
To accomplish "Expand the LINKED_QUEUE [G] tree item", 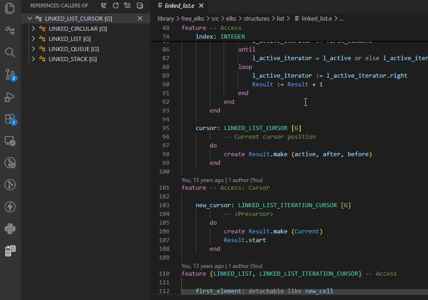I will click(x=34, y=49).
